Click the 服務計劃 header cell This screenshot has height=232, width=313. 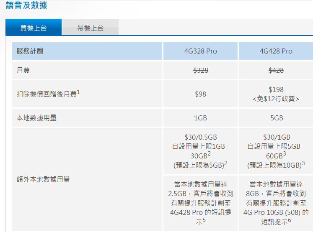pyautogui.click(x=87, y=51)
